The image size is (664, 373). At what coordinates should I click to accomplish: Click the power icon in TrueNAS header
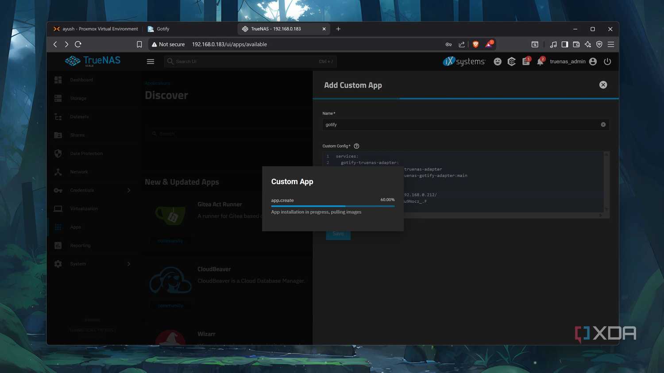pos(607,62)
